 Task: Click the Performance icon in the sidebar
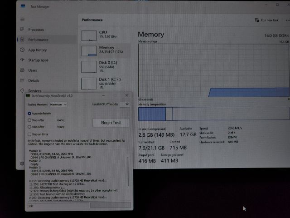22,40
